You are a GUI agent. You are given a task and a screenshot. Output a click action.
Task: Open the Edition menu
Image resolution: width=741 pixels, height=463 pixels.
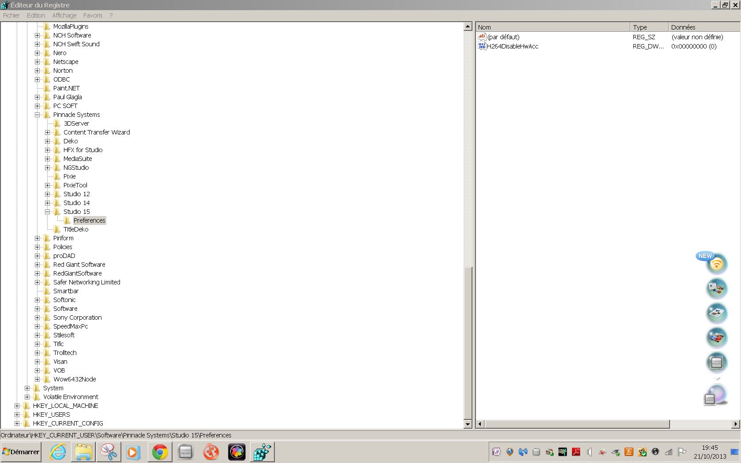click(x=36, y=15)
